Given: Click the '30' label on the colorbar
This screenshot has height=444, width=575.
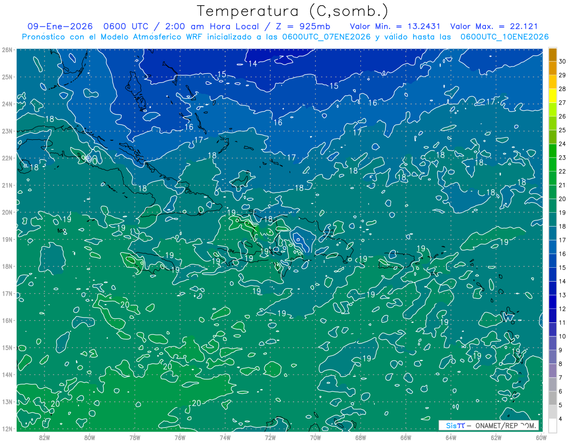Looking at the screenshot, I should 563,61.
